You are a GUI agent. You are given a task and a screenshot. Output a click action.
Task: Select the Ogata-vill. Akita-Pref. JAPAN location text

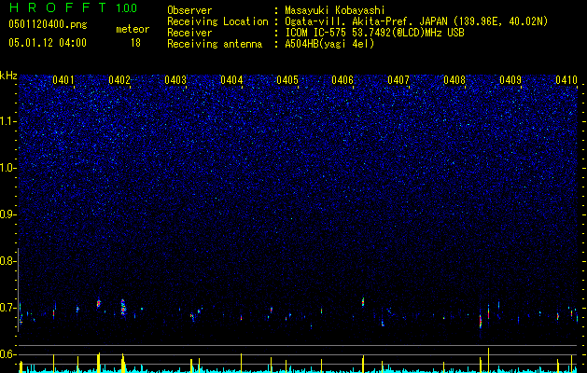click(415, 21)
